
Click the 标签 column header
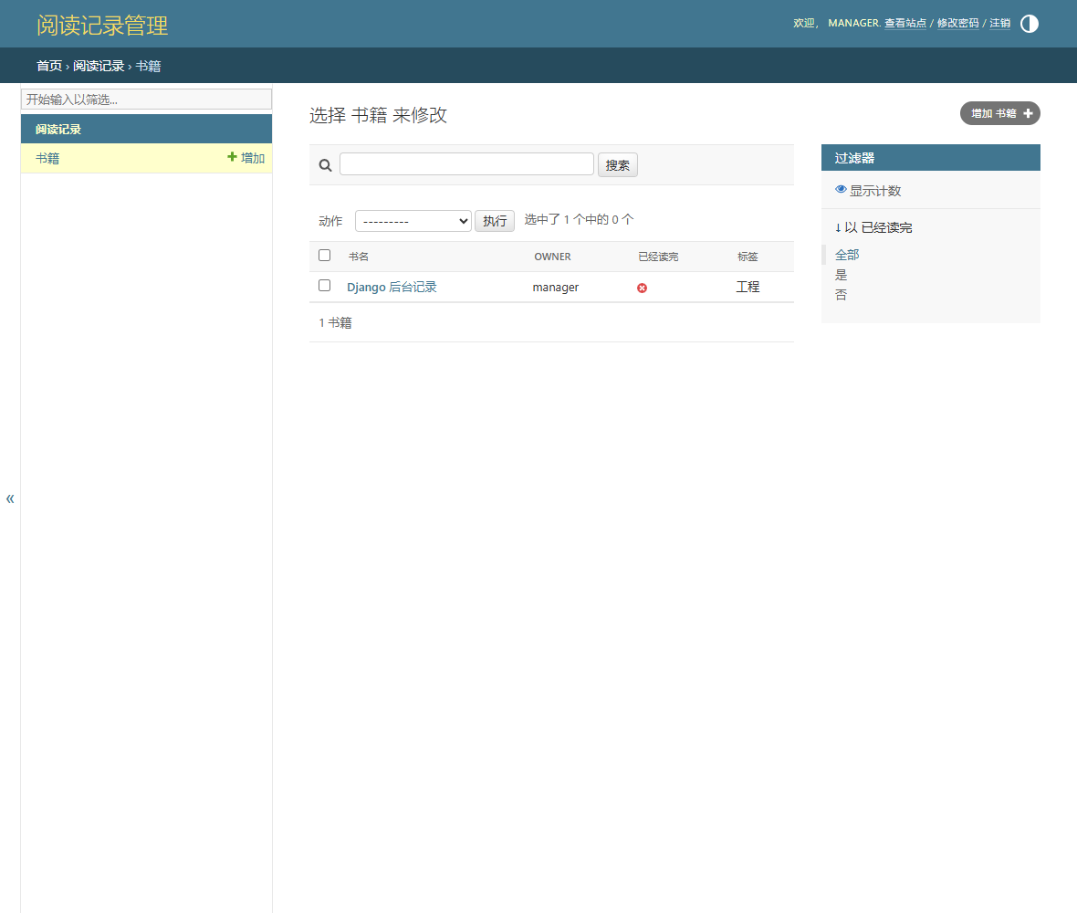pyautogui.click(x=748, y=257)
